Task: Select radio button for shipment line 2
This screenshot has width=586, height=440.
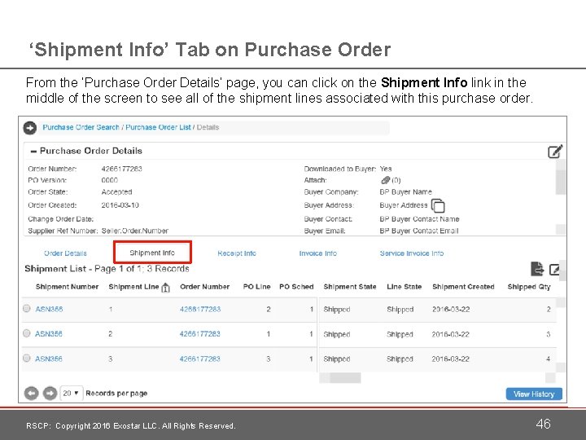Action: 27,333
